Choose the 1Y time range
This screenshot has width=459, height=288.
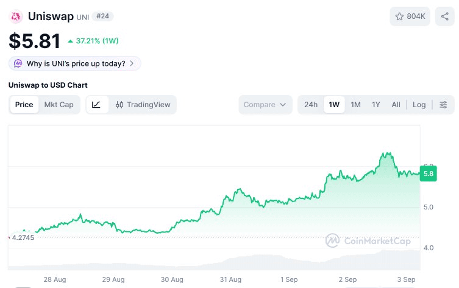[375, 105]
